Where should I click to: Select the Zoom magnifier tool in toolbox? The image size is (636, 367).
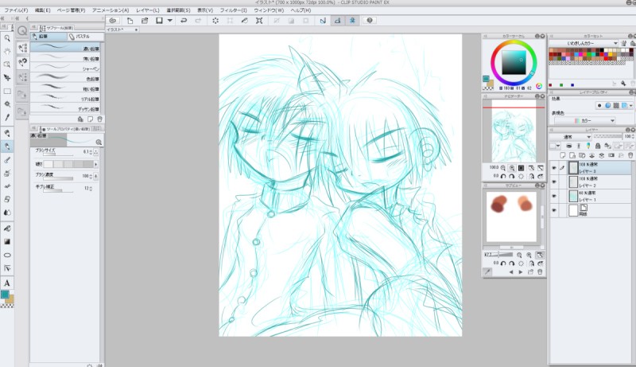point(7,38)
